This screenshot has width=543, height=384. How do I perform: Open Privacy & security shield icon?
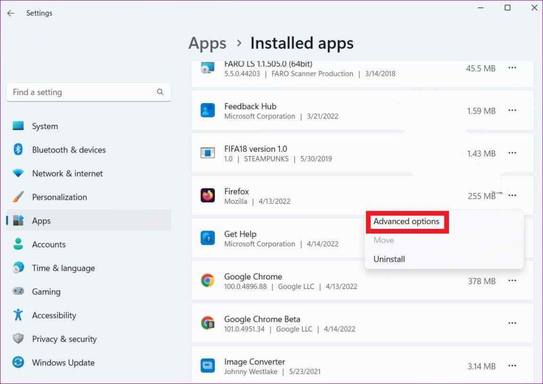[18, 338]
